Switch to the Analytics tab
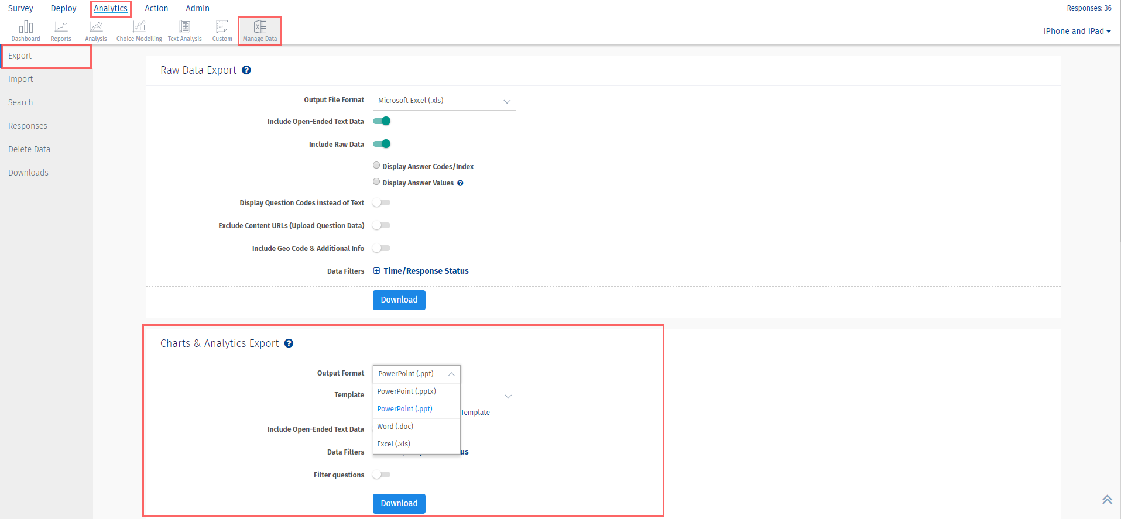Image resolution: width=1121 pixels, height=519 pixels. tap(111, 8)
